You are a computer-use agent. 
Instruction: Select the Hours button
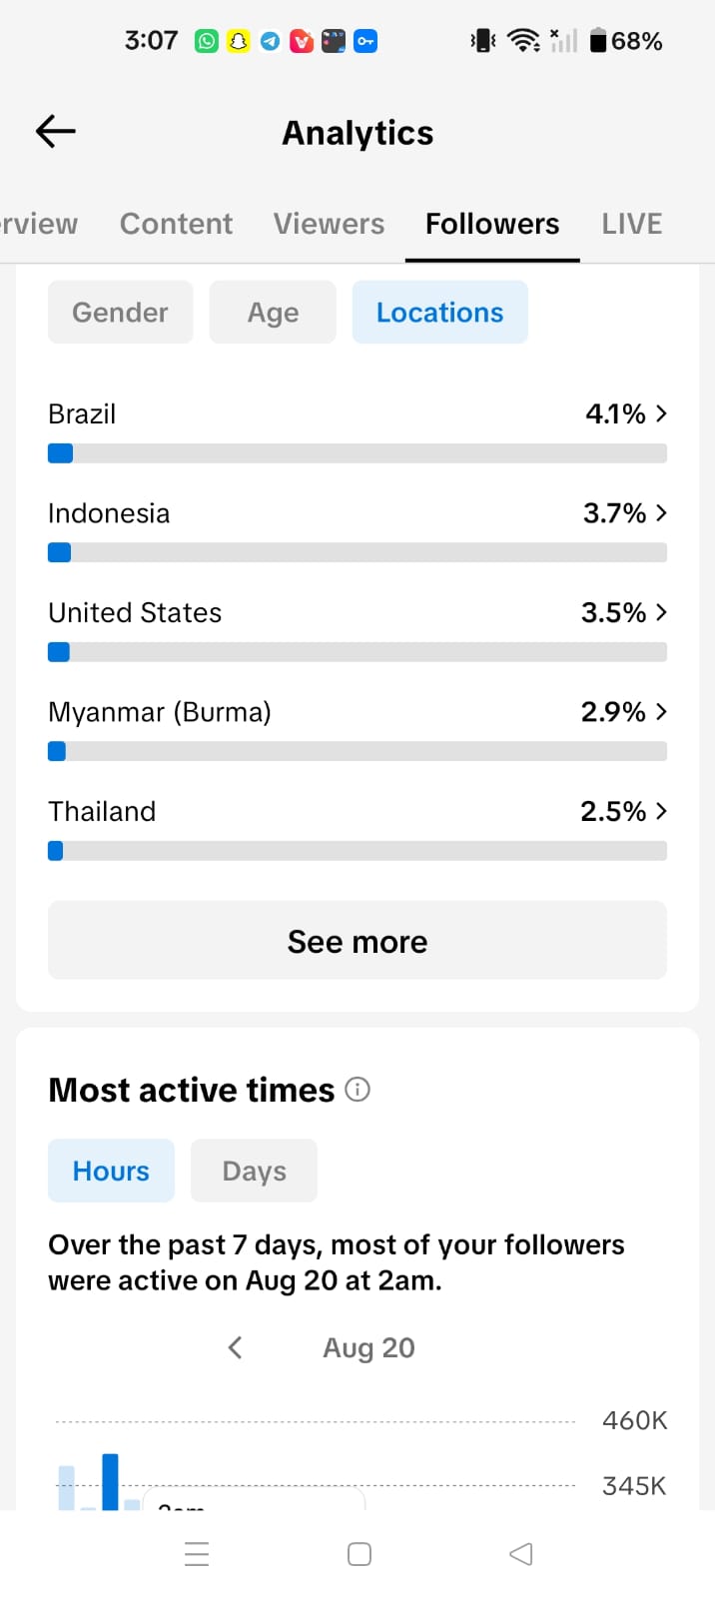[111, 1171]
